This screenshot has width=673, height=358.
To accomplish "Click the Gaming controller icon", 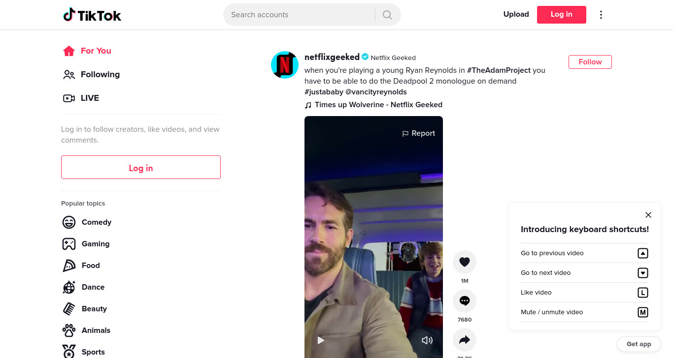I will pyautogui.click(x=69, y=244).
